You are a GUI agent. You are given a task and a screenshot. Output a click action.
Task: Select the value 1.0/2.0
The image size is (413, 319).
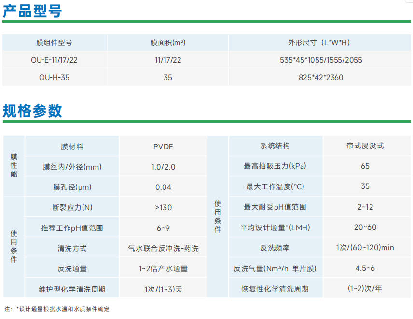(x=163, y=167)
